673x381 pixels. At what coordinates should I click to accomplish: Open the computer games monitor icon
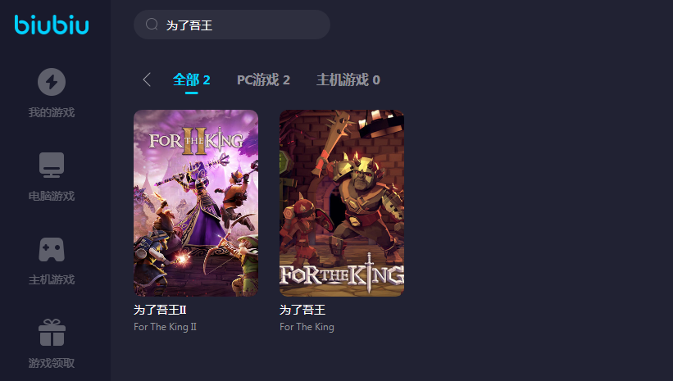coord(52,165)
